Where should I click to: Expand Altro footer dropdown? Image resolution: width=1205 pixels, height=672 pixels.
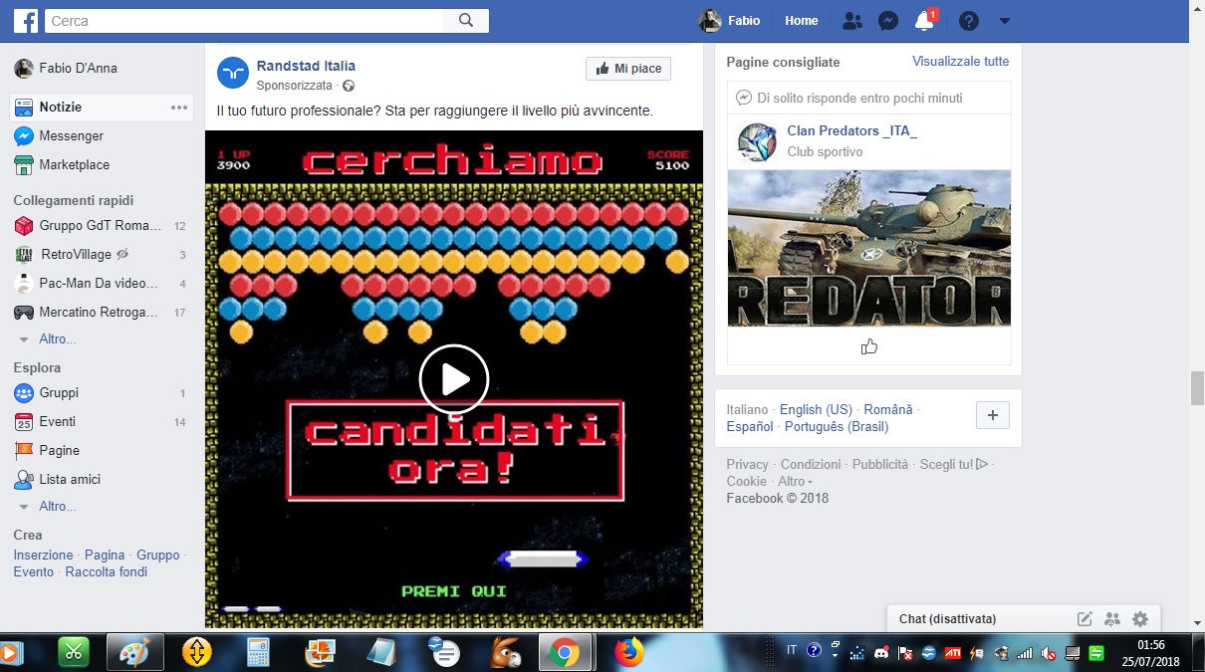[795, 482]
